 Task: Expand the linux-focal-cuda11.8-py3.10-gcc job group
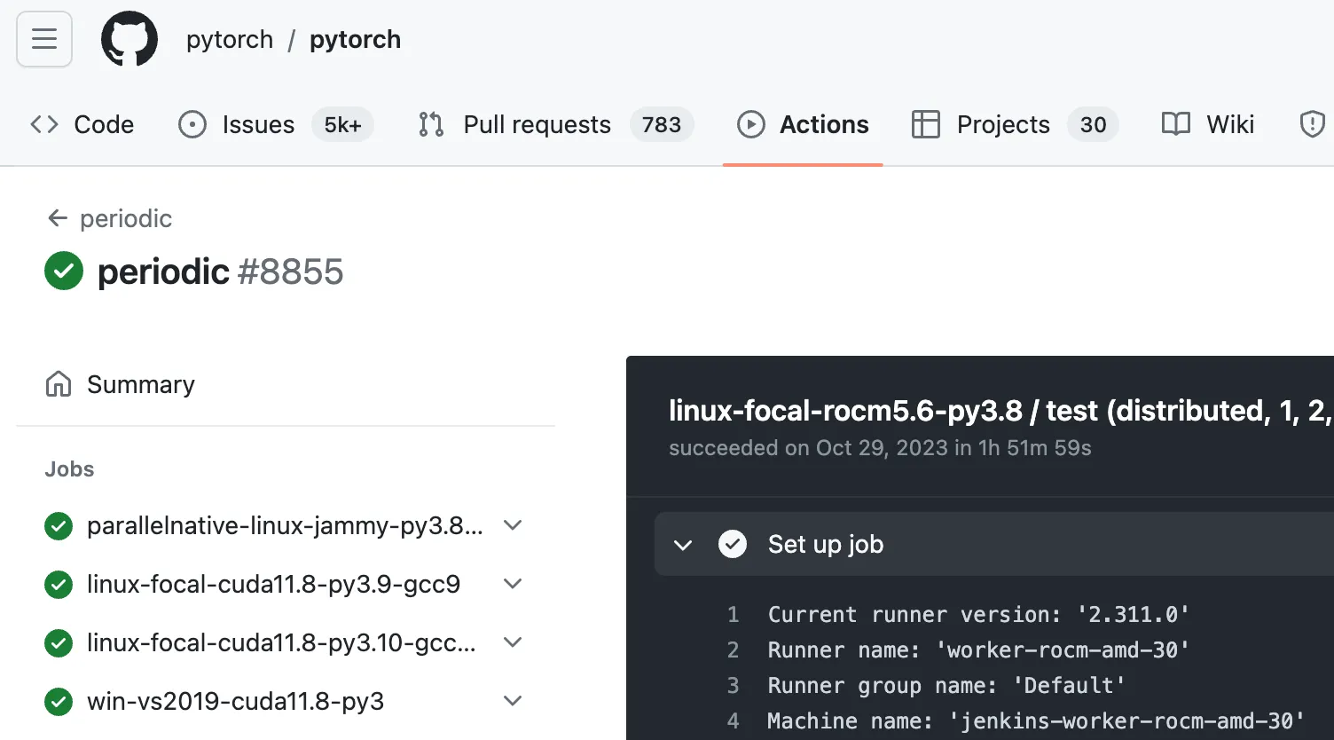click(513, 642)
